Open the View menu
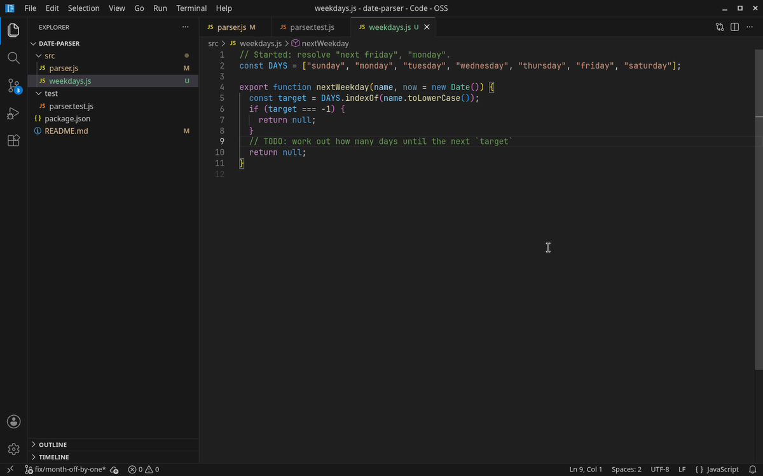Screen dimensions: 763x476 tap(117, 8)
